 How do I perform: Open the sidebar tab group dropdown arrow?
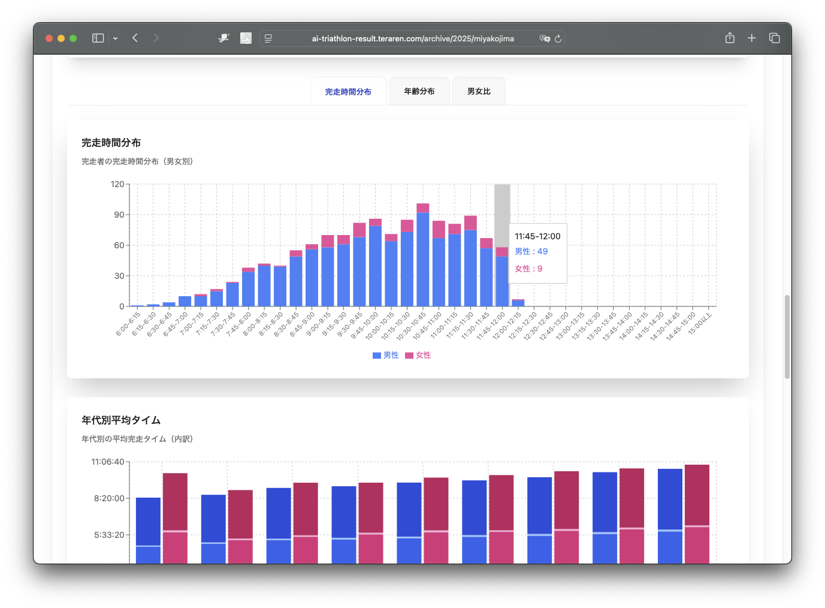pos(115,38)
